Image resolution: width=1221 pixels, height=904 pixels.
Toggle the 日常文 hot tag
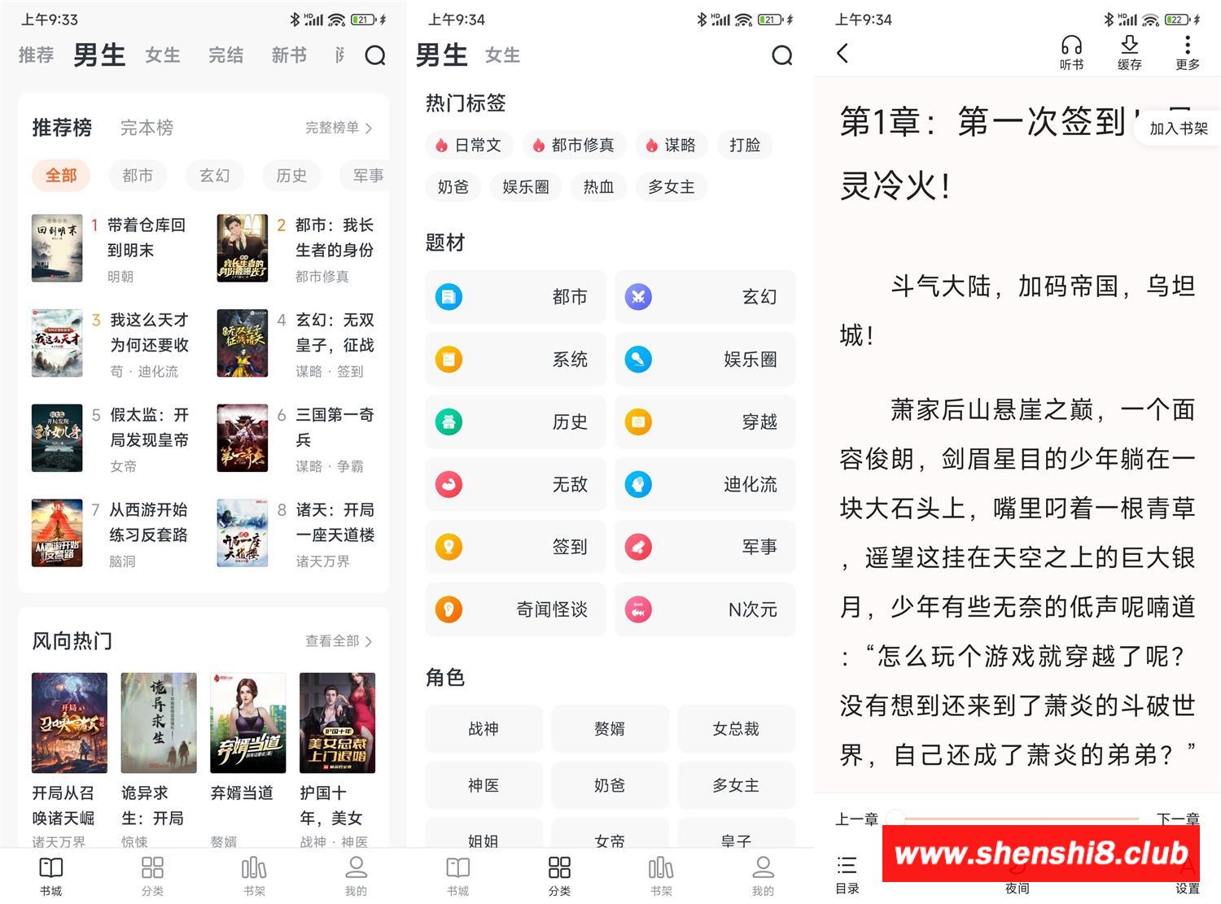[469, 145]
